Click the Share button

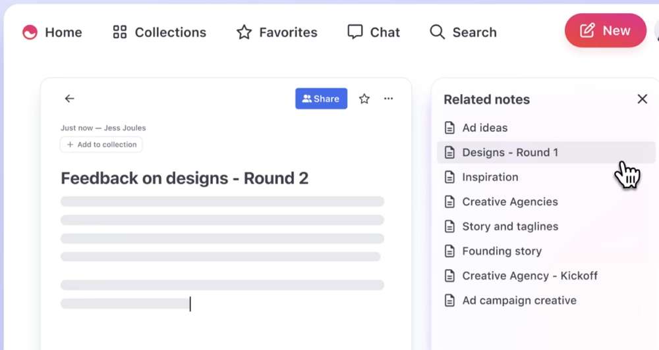[x=321, y=99]
